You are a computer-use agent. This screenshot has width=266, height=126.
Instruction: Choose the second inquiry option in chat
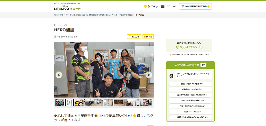point(190,89)
